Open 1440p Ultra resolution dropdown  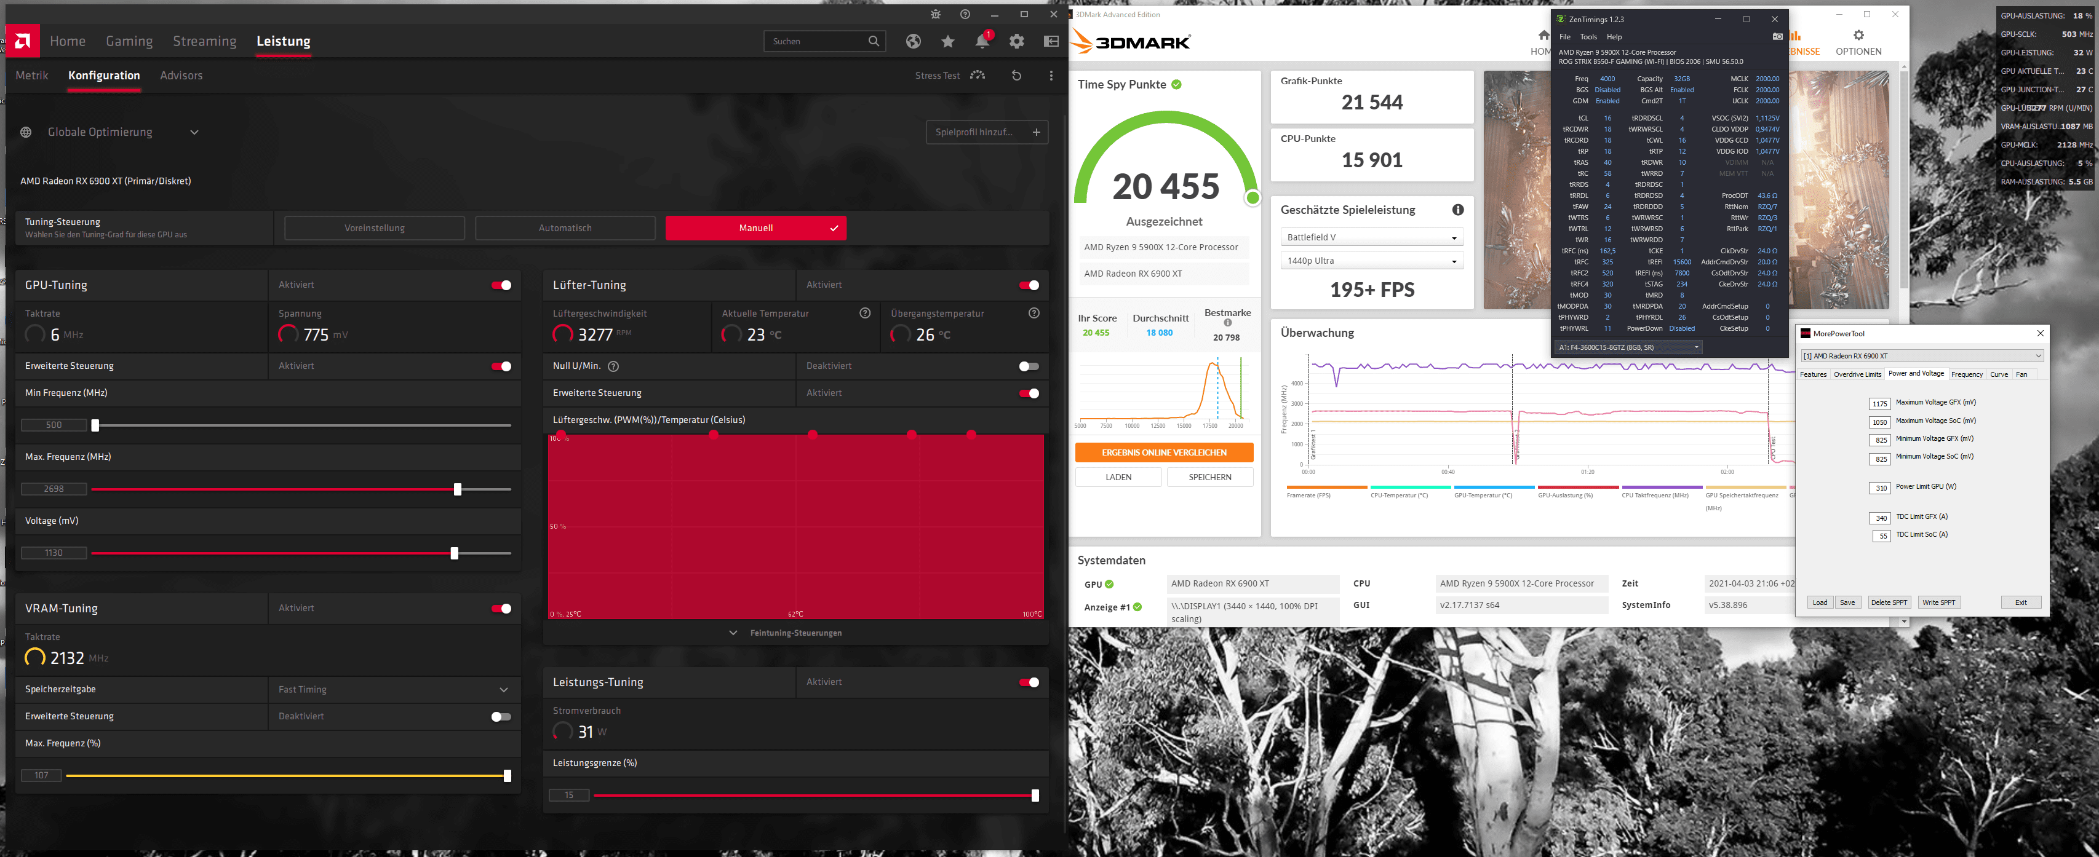[x=1371, y=261]
